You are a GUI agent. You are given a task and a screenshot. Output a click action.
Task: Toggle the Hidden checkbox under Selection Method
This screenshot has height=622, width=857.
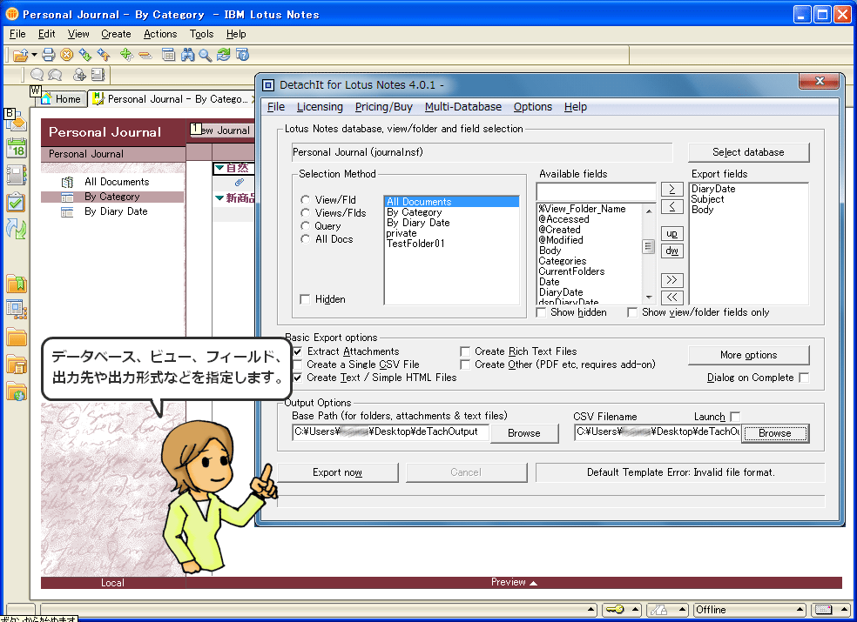click(305, 299)
